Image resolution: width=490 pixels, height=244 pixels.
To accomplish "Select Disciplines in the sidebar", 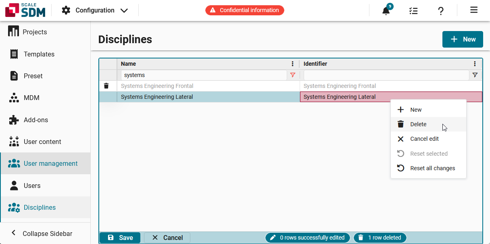I will coord(45,207).
